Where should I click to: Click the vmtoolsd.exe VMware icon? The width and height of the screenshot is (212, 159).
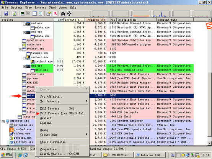pos(11,125)
